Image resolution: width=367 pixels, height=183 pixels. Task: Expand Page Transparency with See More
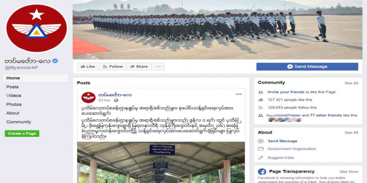(x=349, y=171)
